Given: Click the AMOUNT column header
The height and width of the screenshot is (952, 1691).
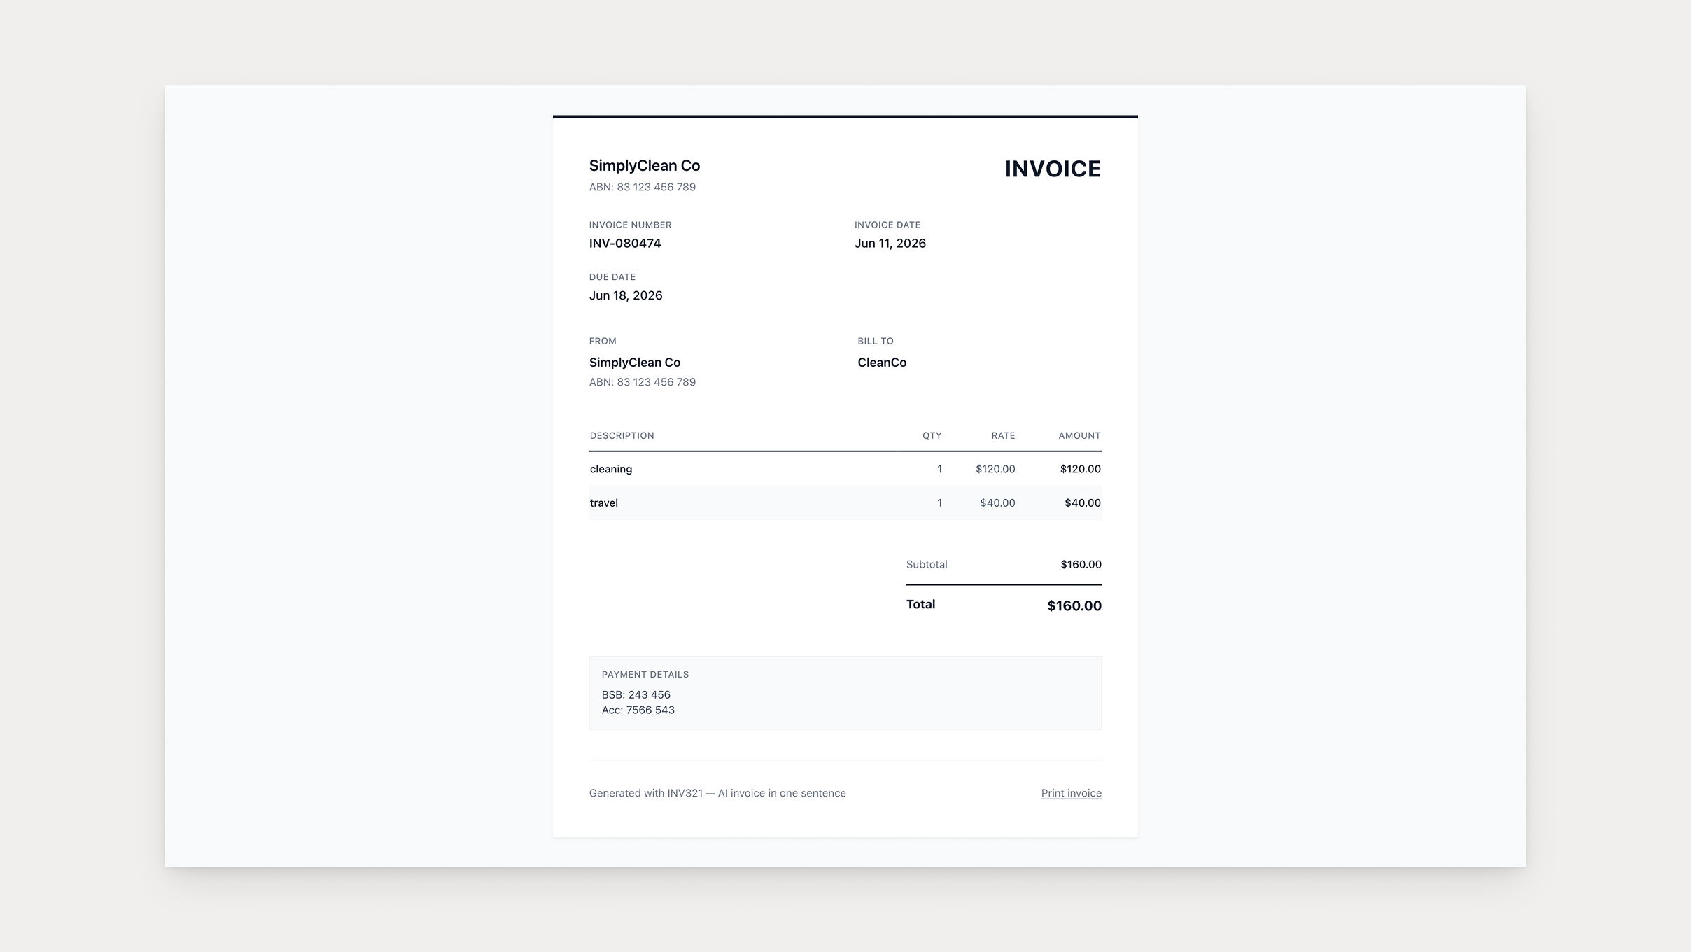Looking at the screenshot, I should [1079, 435].
